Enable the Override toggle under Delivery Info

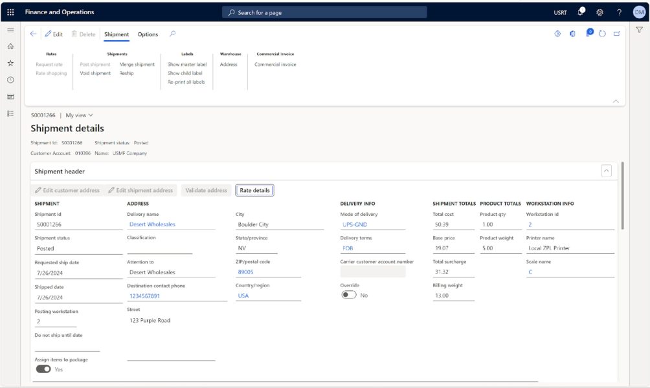pos(348,294)
